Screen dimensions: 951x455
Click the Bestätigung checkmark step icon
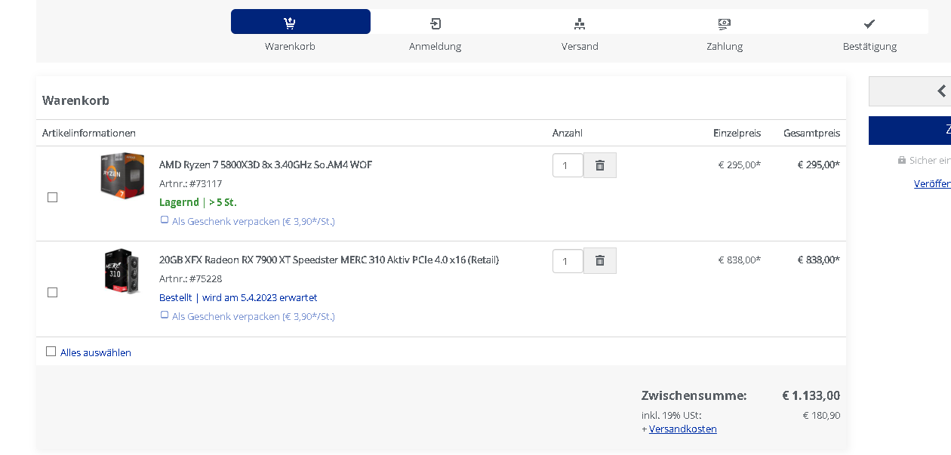pyautogui.click(x=869, y=23)
